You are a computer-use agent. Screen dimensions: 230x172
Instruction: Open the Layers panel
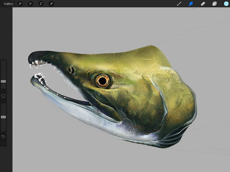pos(215,4)
